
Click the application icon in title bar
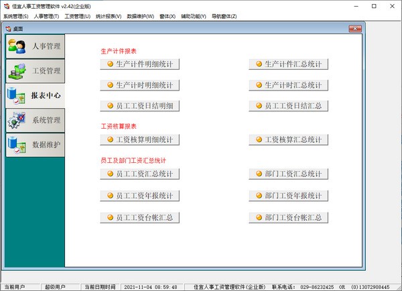coord(6,5)
